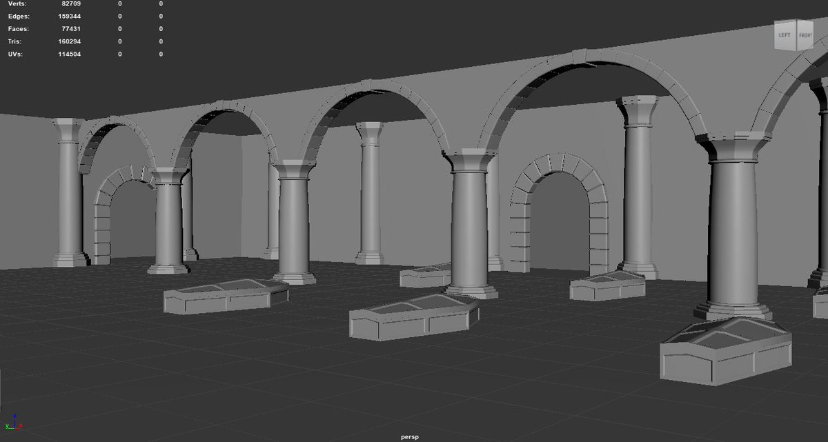Click the edge count 159344
The image size is (828, 442).
69,17
